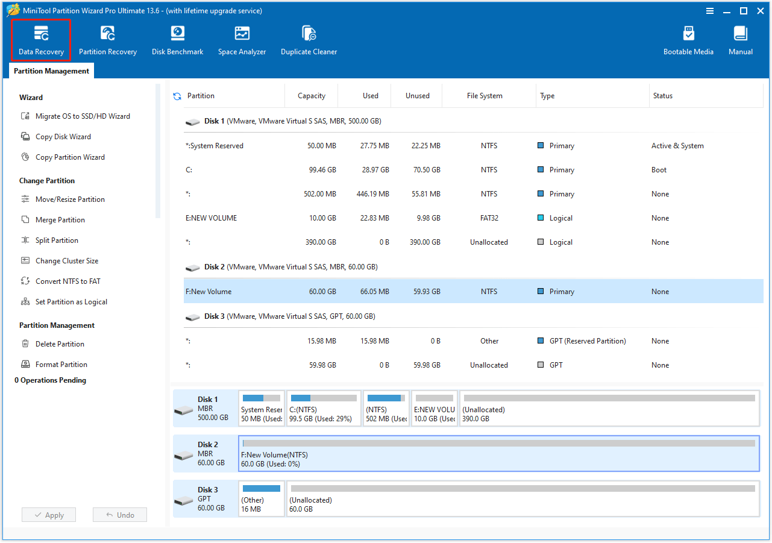Open the Data Recovery tool
The image size is (772, 543).
point(40,39)
